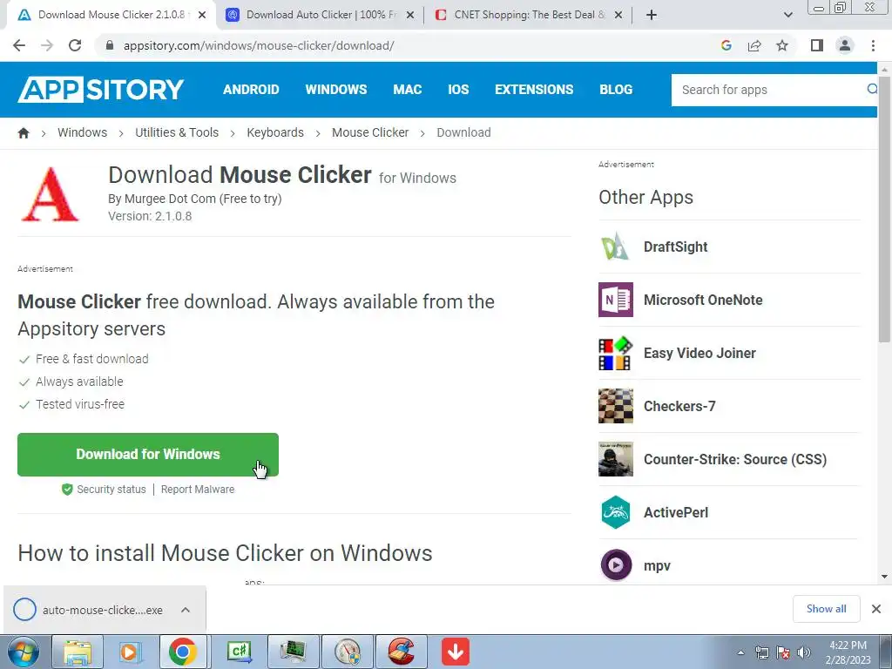
Task: Go to Windows breadcrumb link
Action: point(82,132)
